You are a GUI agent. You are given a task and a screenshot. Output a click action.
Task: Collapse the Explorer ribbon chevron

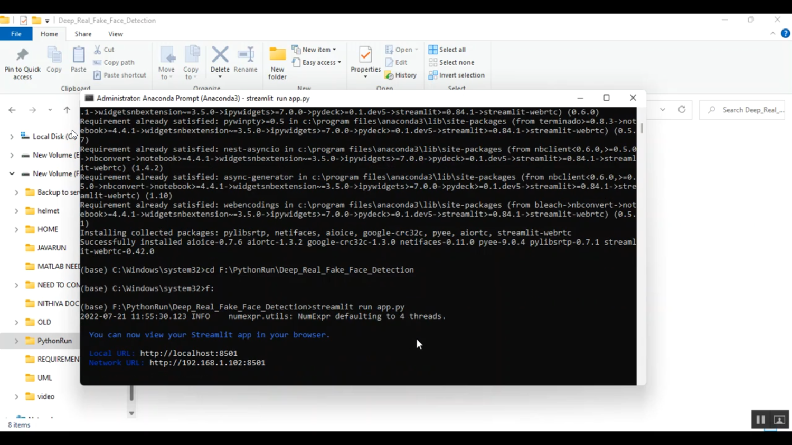pos(773,33)
